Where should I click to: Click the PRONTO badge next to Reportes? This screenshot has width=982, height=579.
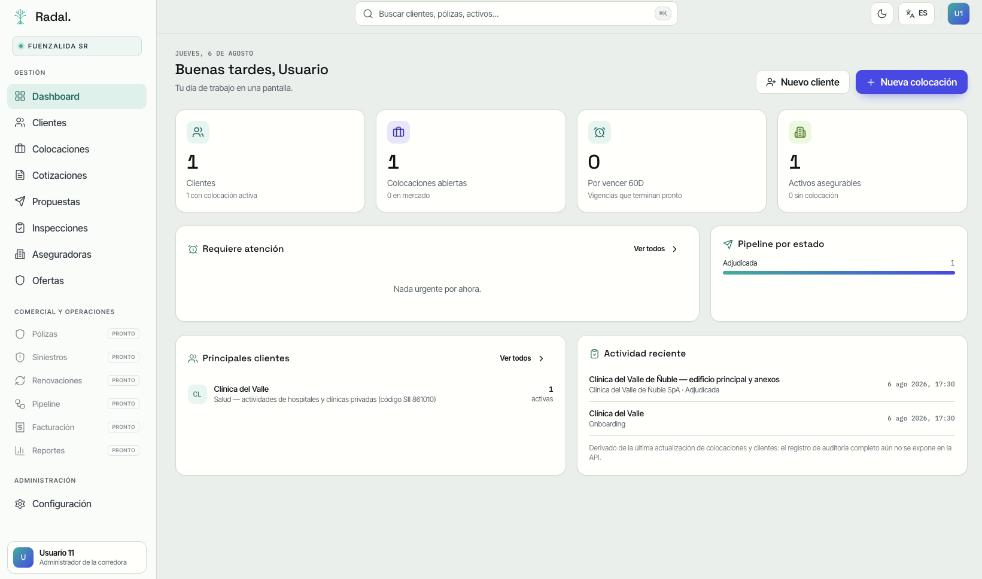[x=123, y=450]
